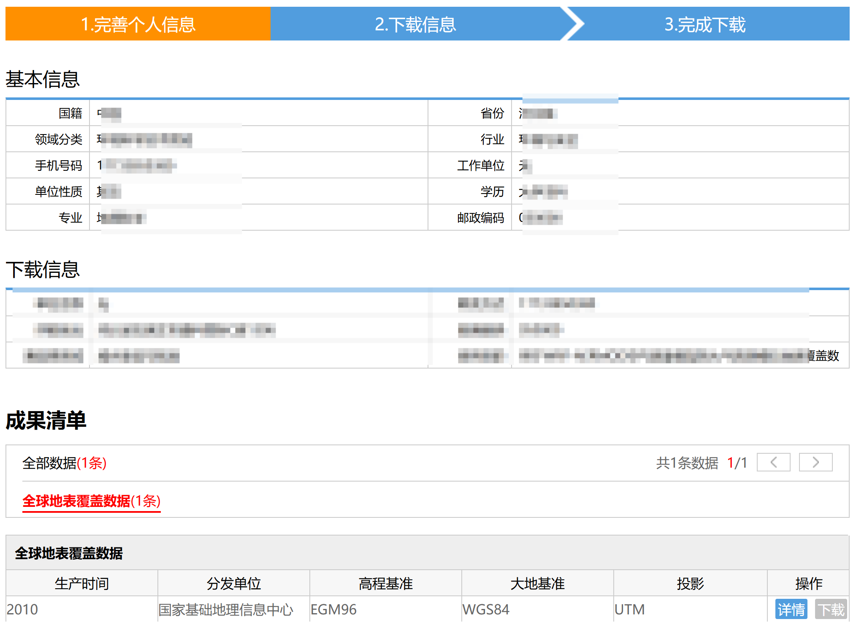Click the next page arrow button
The width and height of the screenshot is (856, 630).
[x=815, y=463]
